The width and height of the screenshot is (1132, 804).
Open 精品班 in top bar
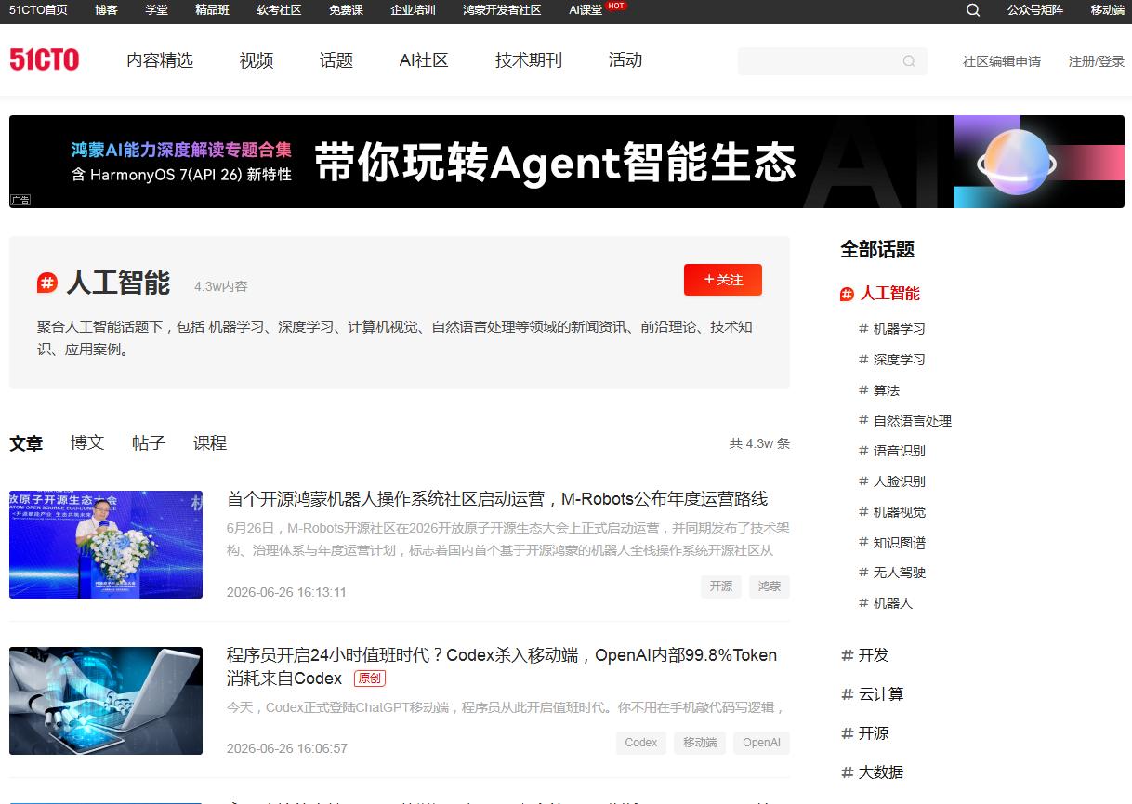[213, 10]
